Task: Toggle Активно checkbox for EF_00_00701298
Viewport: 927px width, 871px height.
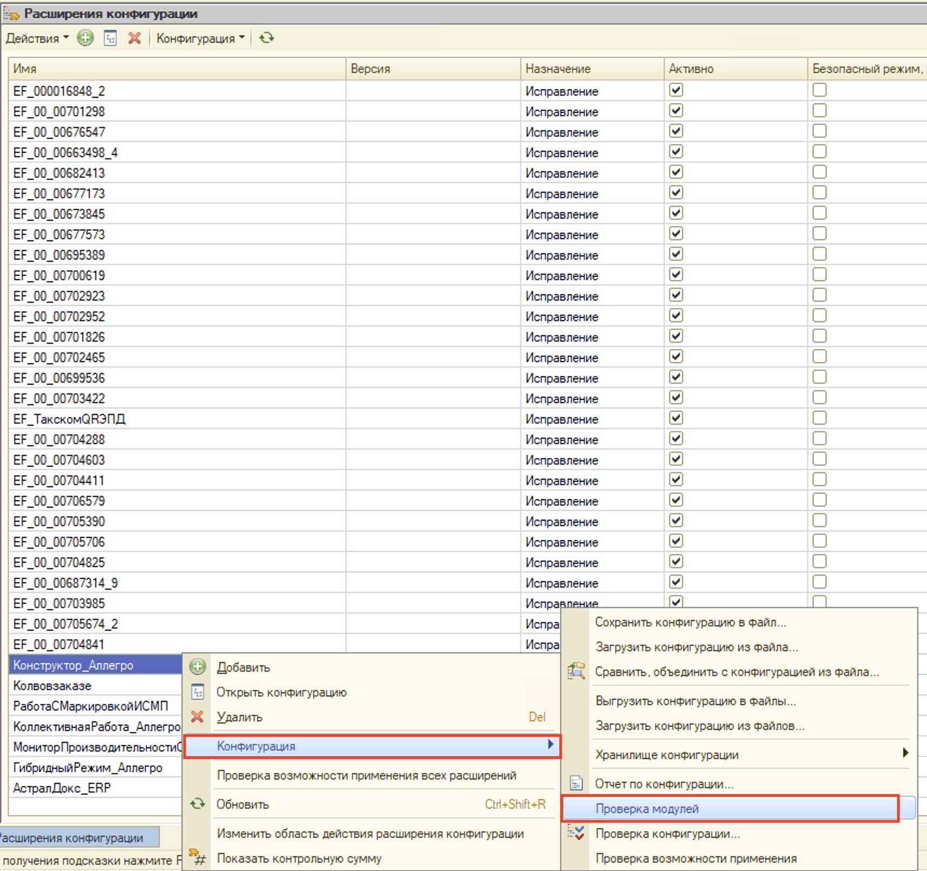Action: pyautogui.click(x=676, y=111)
